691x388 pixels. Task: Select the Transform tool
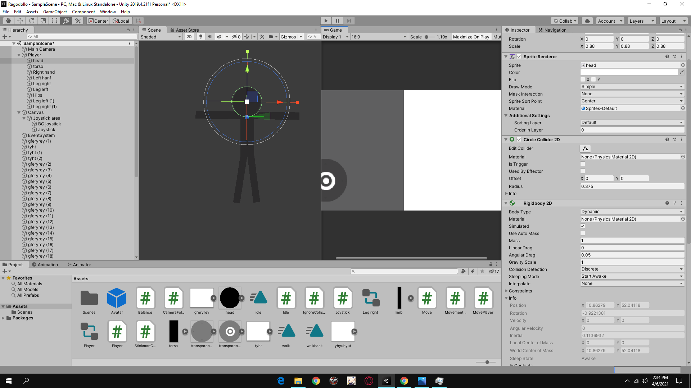point(66,21)
